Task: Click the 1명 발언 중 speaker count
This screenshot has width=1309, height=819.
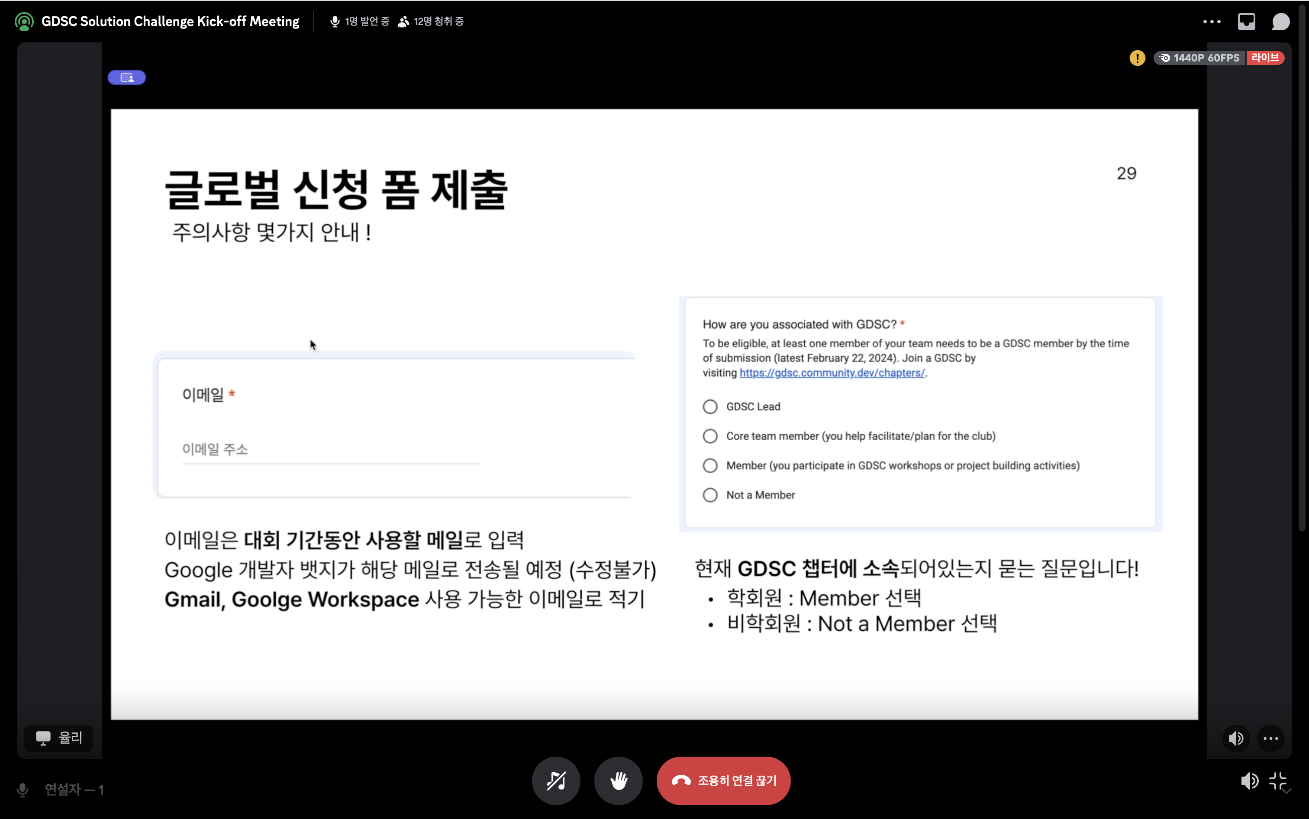Action: pos(360,22)
